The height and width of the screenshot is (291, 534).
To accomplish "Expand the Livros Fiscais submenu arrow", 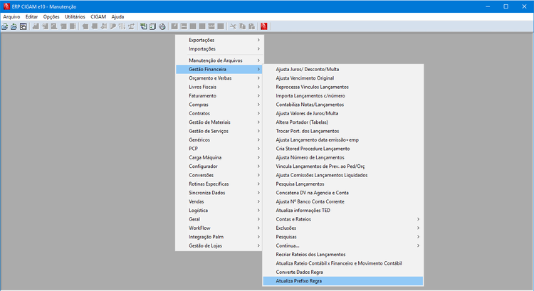I will (x=258, y=87).
